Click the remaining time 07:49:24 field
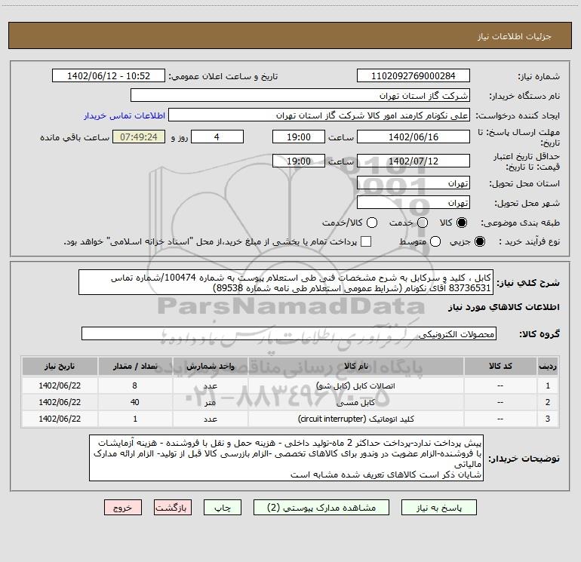The width and height of the screenshot is (581, 562). coord(139,137)
